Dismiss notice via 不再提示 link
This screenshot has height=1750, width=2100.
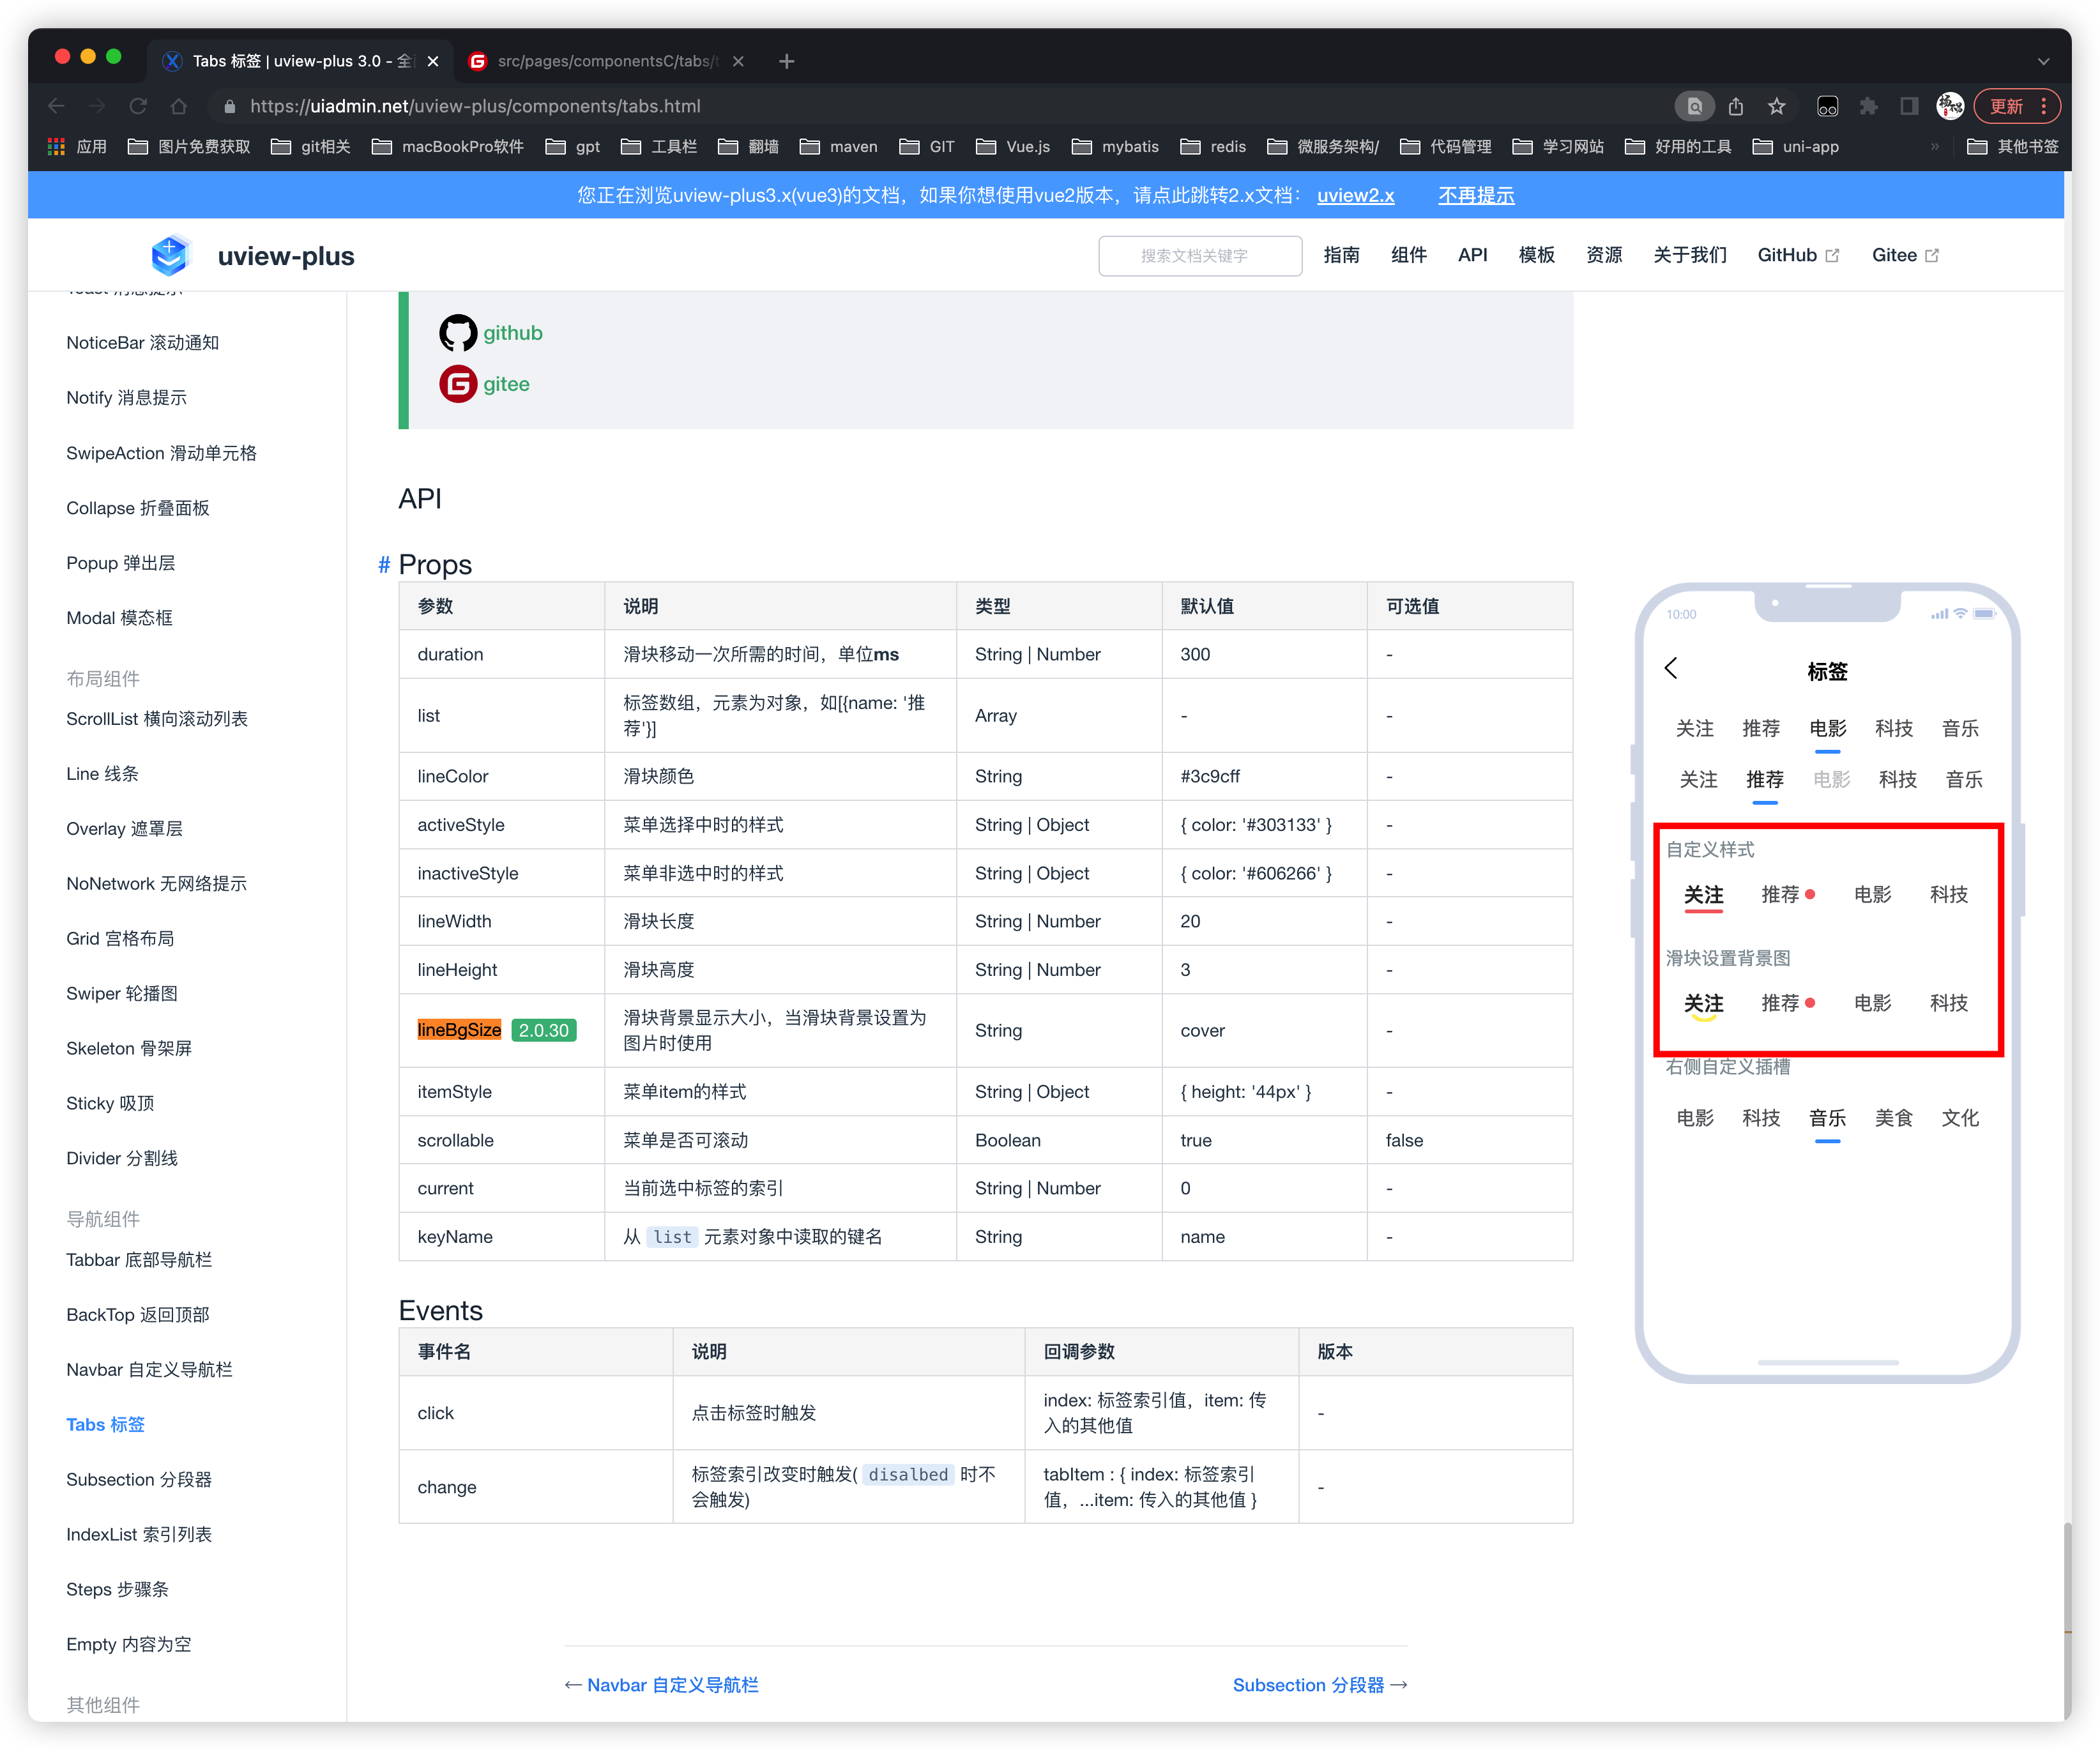tap(1476, 195)
